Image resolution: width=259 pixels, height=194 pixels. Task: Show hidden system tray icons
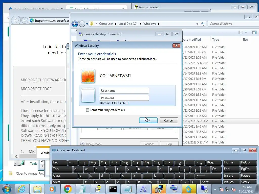coord(215,189)
